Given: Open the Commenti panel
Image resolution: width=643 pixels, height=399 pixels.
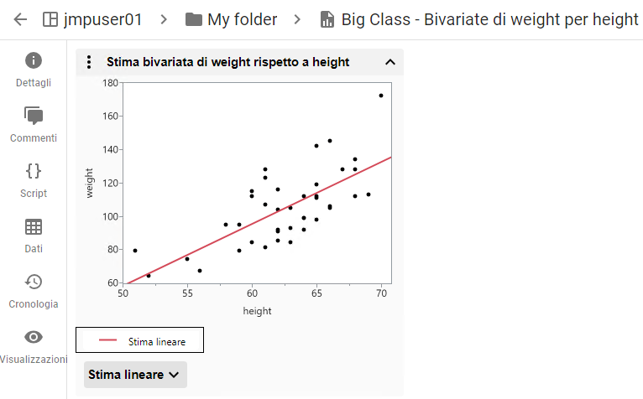Looking at the screenshot, I should (x=34, y=116).
